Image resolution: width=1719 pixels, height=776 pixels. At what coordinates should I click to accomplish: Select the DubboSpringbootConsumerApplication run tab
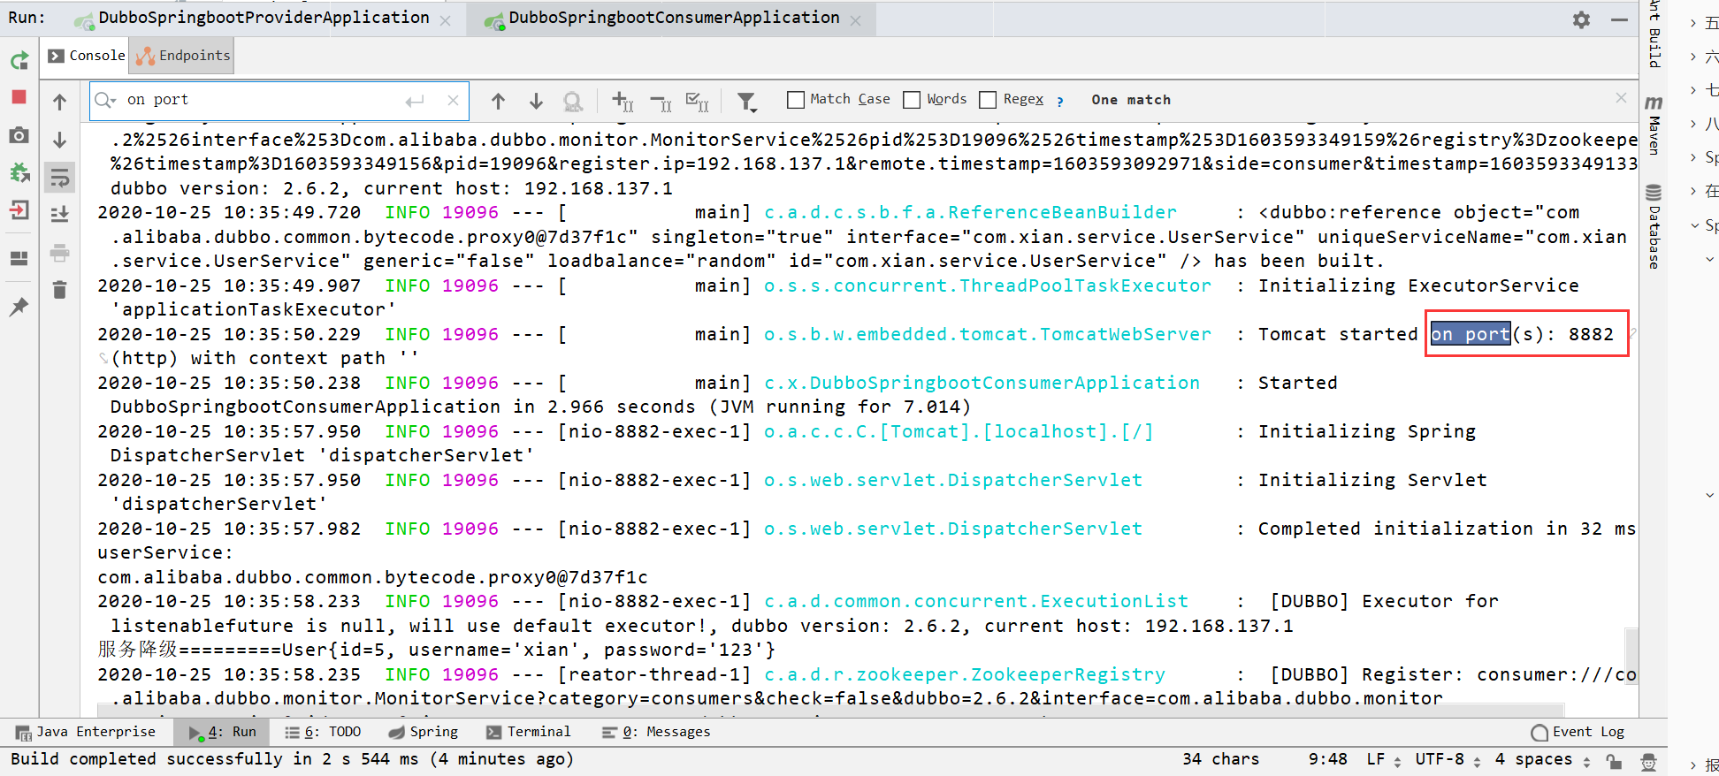(674, 18)
